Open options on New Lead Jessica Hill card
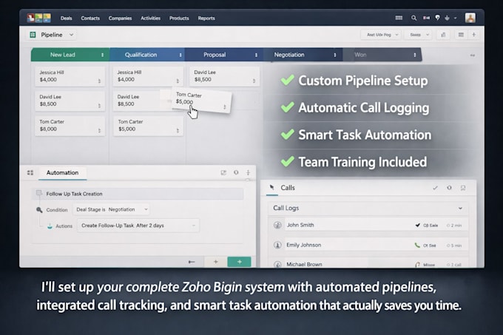 pyautogui.click(x=99, y=81)
